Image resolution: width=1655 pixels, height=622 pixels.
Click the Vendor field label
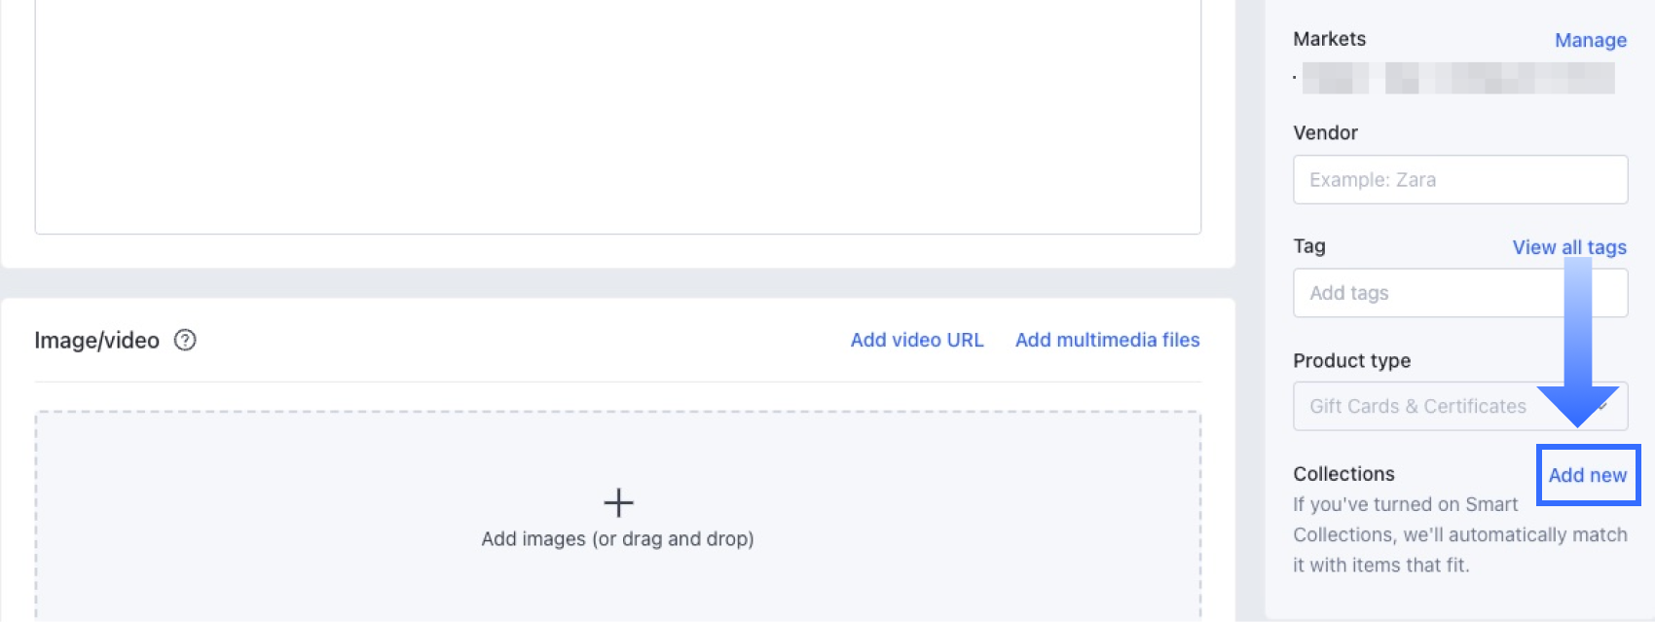(1325, 132)
